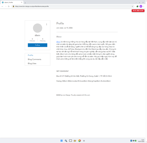Click the SĐT phone number line
This screenshot has height=143, width=147.
[x=62, y=71]
